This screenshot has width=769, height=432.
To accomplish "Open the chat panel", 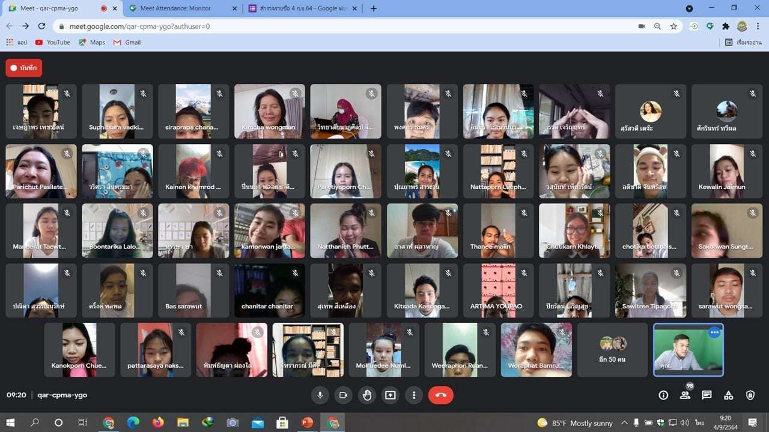I will (707, 395).
